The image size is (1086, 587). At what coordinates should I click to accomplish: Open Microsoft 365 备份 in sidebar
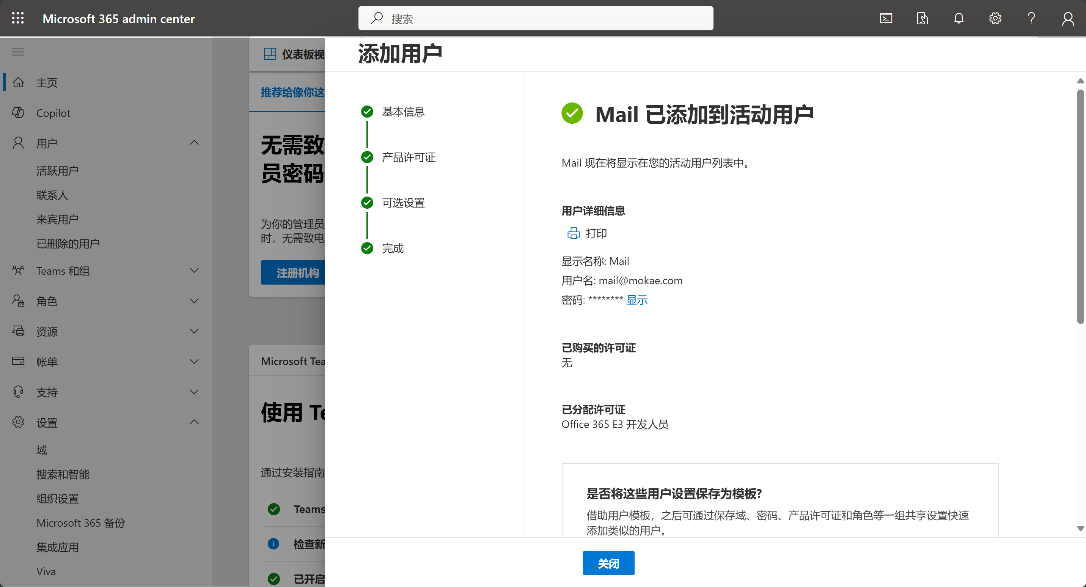(80, 523)
